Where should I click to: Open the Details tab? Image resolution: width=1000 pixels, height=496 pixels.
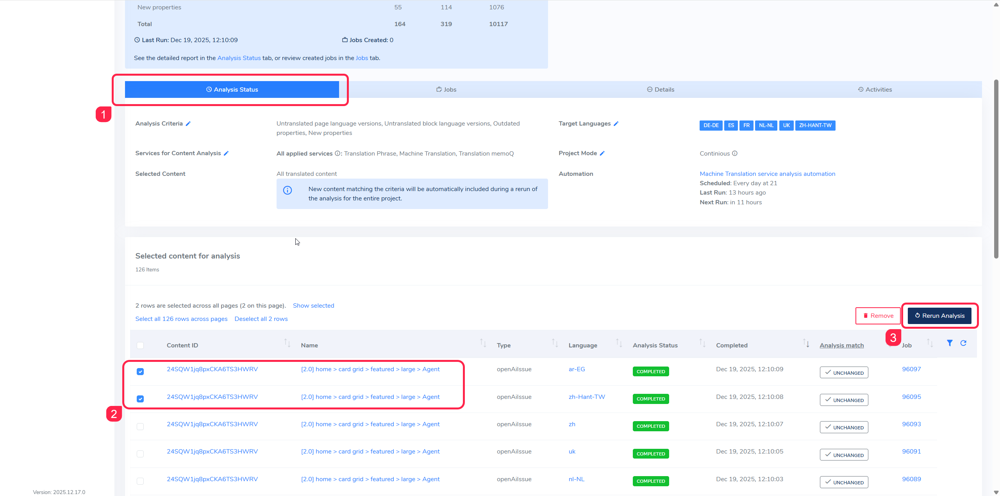pyautogui.click(x=661, y=90)
